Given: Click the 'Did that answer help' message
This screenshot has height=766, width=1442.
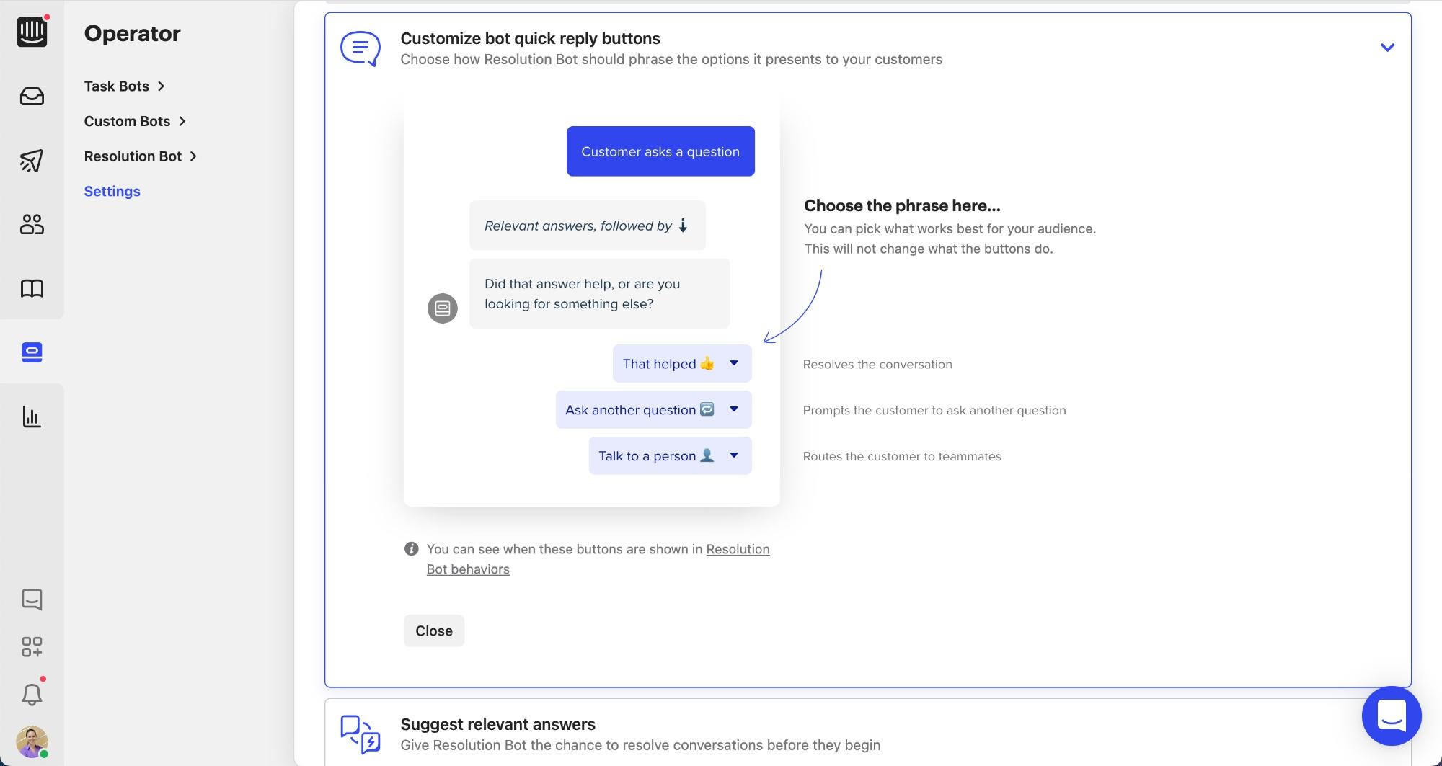Looking at the screenshot, I should pos(599,293).
